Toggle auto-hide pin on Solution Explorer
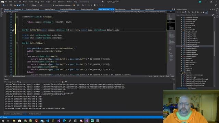The height and width of the screenshot is (123, 219). pyautogui.click(x=212, y=9)
